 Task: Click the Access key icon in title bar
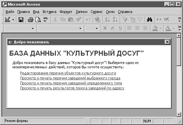point(5,4)
